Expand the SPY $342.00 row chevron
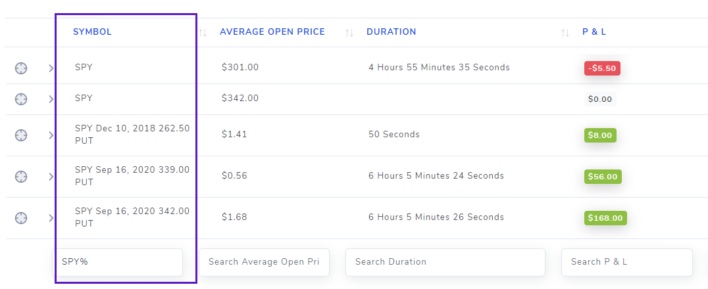 [51, 99]
